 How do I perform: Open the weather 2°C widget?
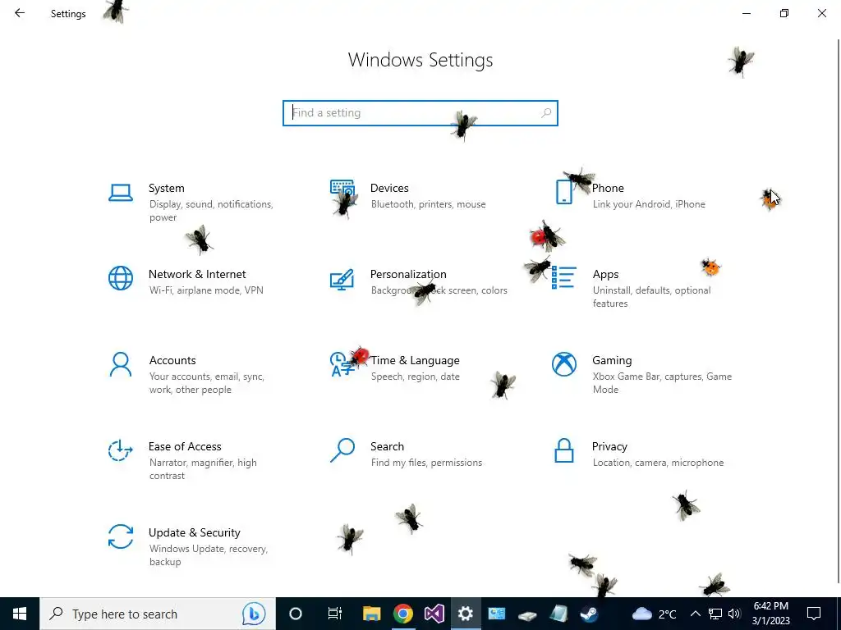pos(654,614)
